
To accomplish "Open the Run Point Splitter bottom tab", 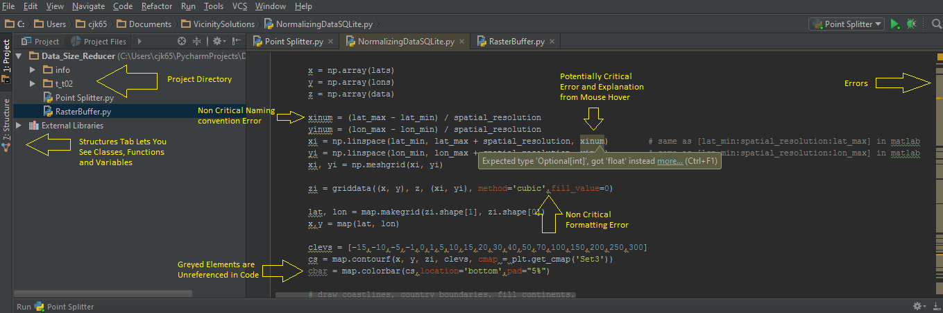I will click(56, 306).
